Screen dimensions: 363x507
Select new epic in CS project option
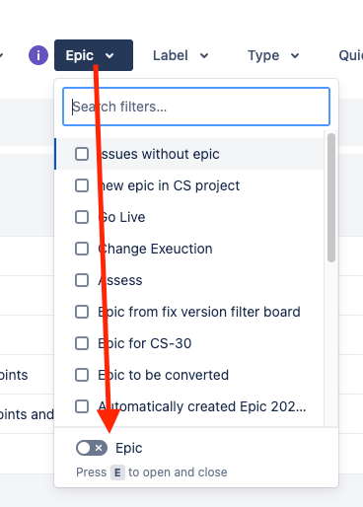pos(189,185)
